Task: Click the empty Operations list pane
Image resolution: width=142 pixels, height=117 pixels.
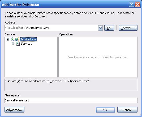Action: point(98,57)
